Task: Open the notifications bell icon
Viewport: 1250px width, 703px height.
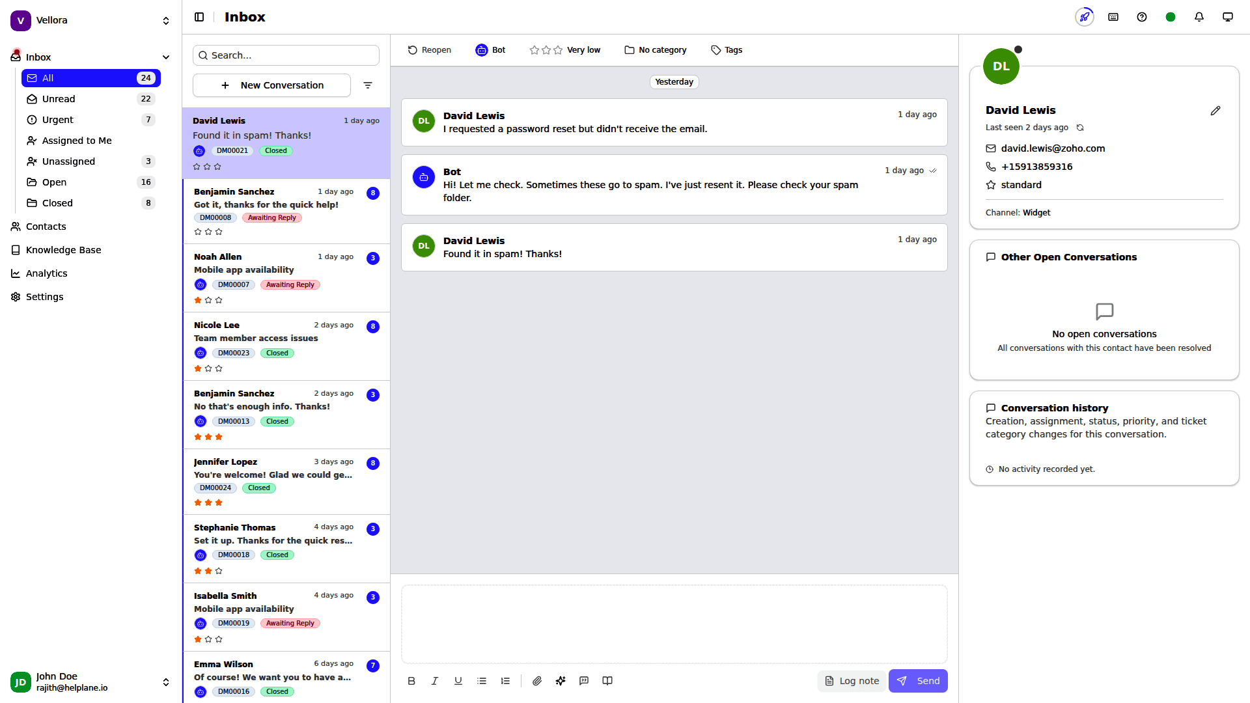Action: click(x=1199, y=17)
